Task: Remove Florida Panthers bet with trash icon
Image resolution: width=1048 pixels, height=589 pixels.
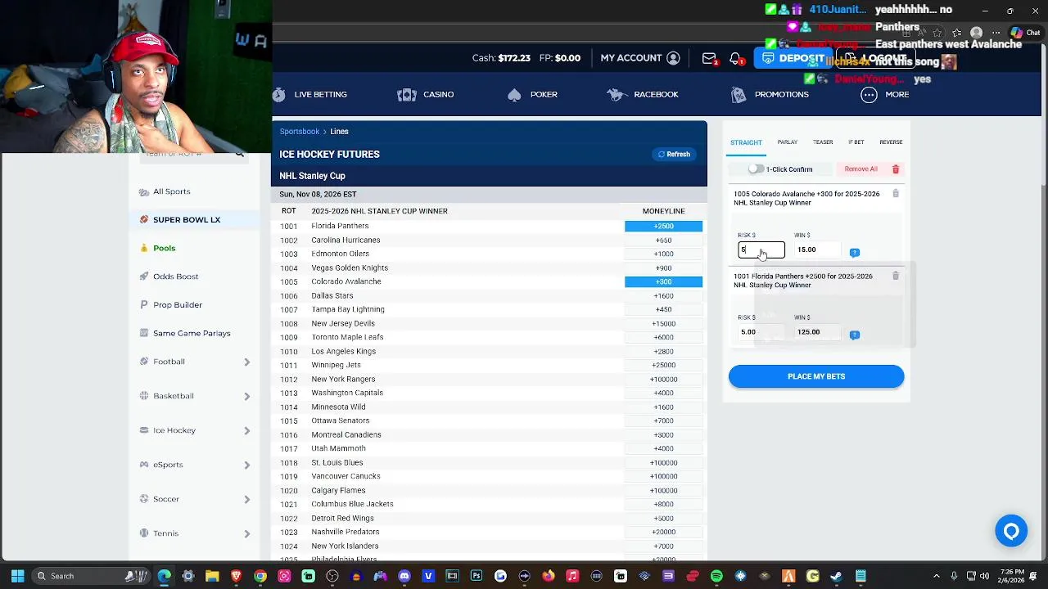Action: (x=896, y=277)
